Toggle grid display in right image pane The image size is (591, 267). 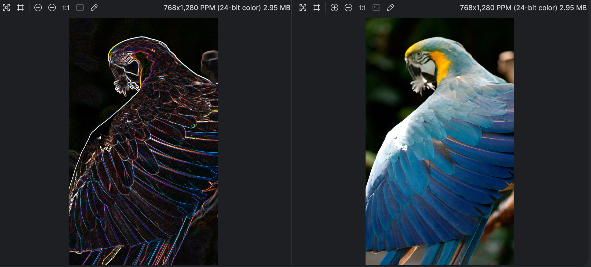(317, 8)
